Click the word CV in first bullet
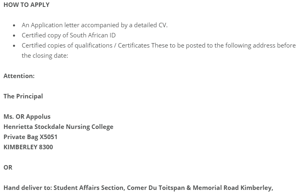Viewport: 299px width, 196px height. coord(162,25)
